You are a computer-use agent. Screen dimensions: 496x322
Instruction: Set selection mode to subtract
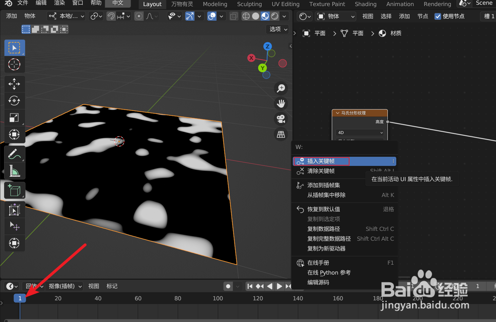click(45, 29)
